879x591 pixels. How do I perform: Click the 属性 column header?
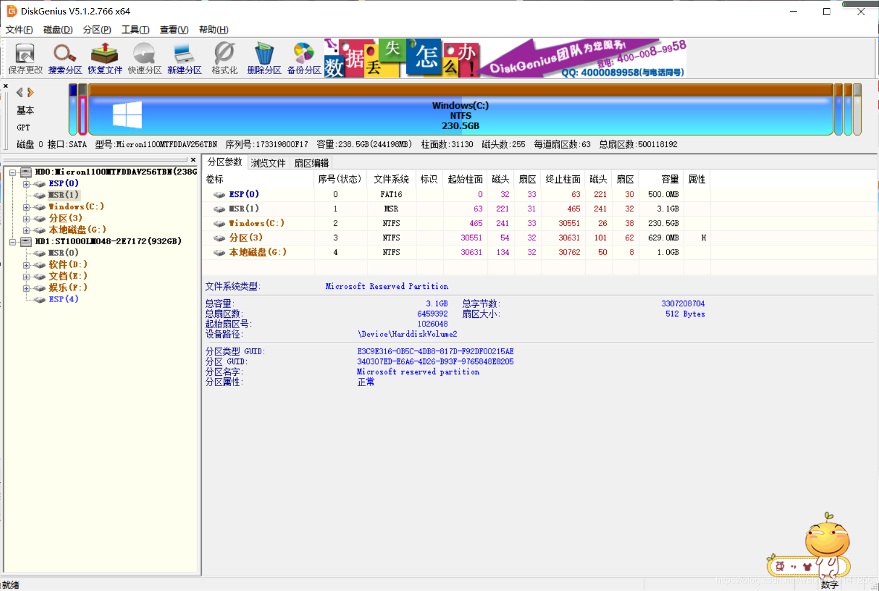click(697, 179)
